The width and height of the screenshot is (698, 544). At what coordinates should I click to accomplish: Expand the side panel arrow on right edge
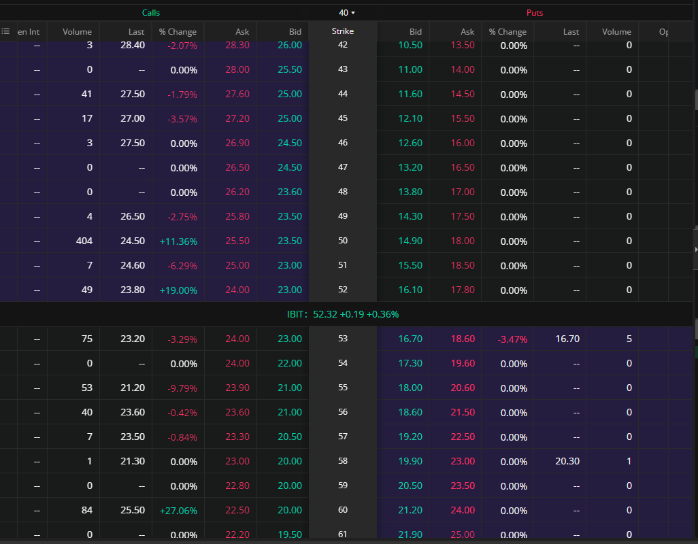click(695, 250)
